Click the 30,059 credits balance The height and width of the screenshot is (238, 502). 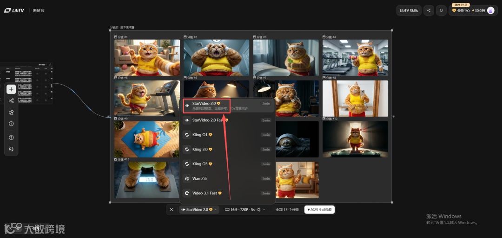tap(478, 11)
